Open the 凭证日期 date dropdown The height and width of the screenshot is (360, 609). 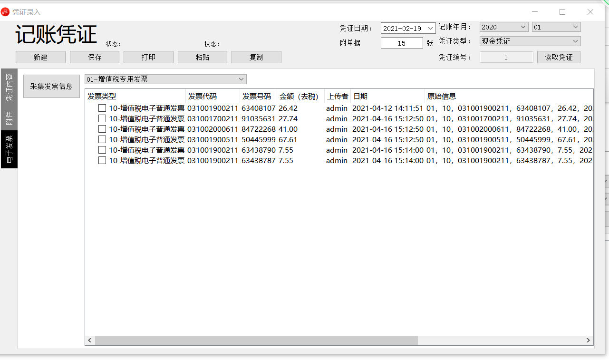(x=431, y=29)
